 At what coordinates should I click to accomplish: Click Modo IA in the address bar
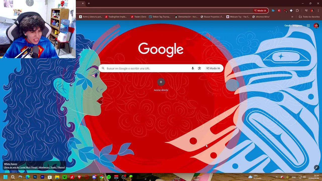260,11
